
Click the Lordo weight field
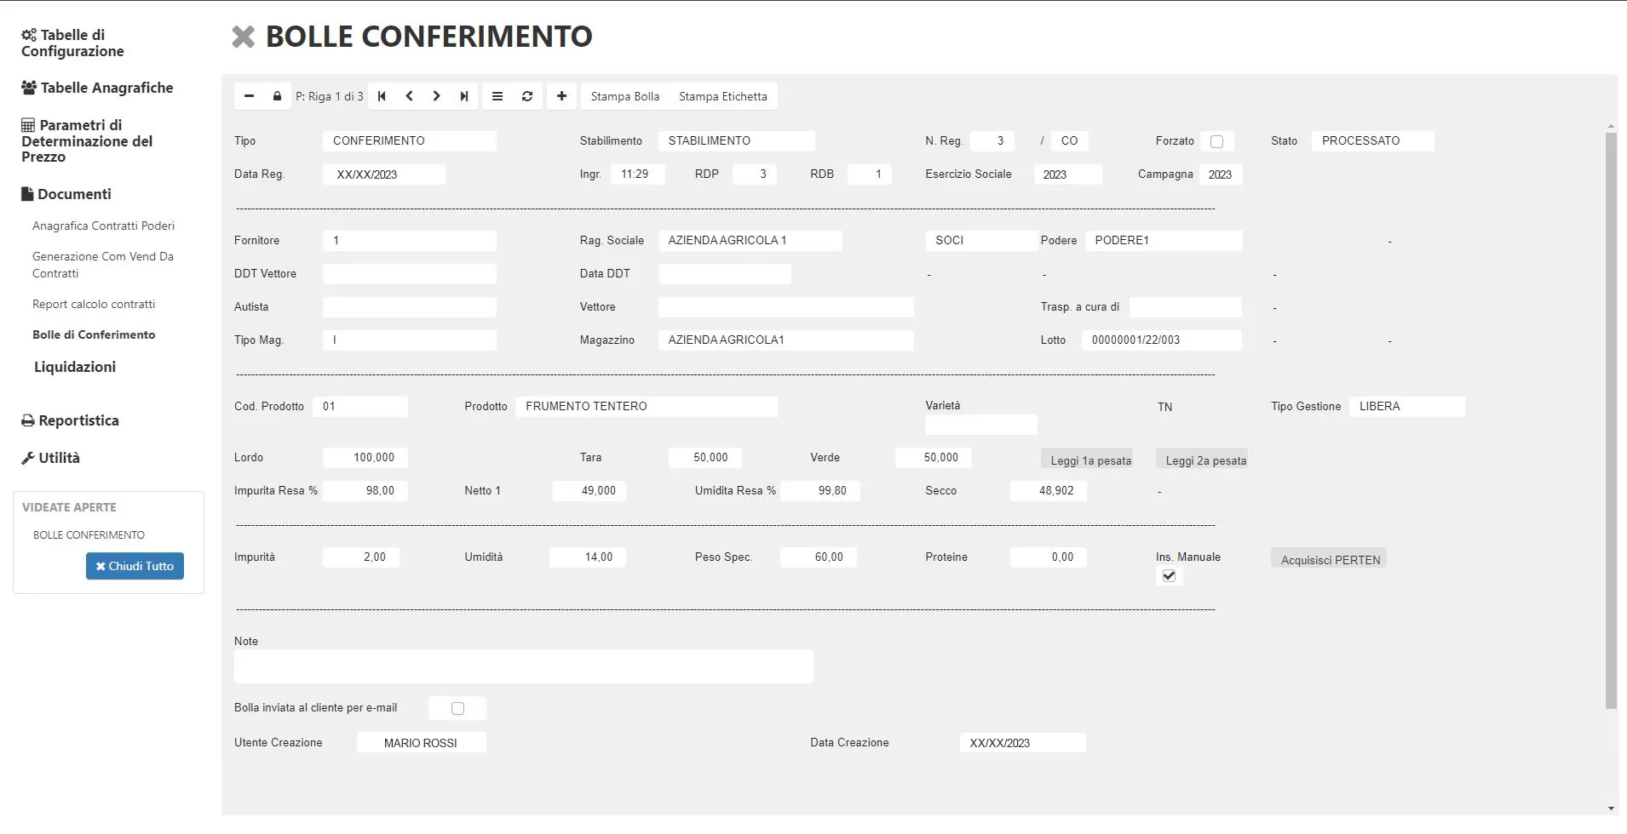(x=365, y=458)
